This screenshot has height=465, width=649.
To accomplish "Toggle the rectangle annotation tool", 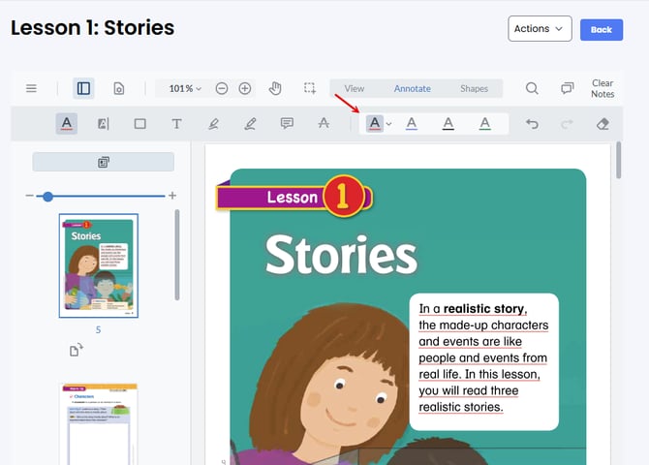I will (x=139, y=124).
